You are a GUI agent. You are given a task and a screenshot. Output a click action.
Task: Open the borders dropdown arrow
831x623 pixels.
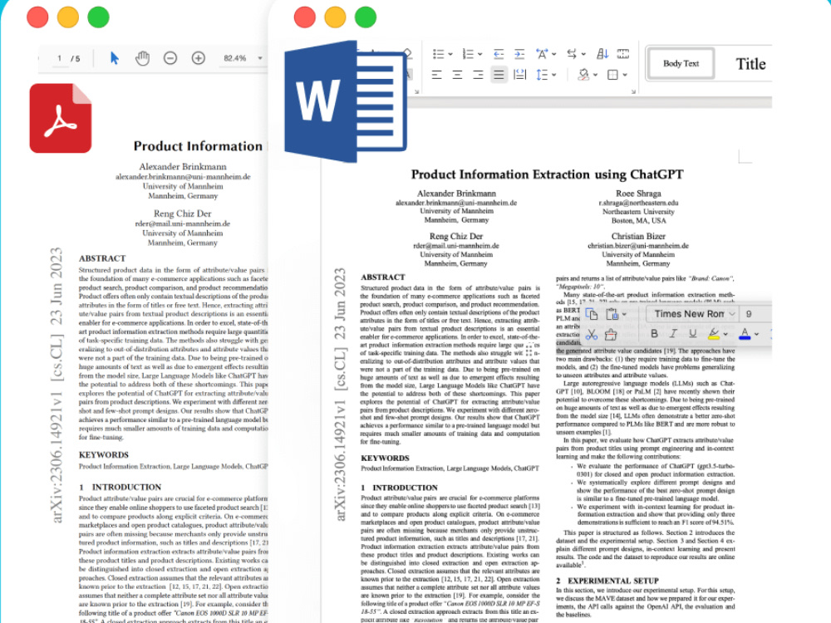pyautogui.click(x=625, y=76)
